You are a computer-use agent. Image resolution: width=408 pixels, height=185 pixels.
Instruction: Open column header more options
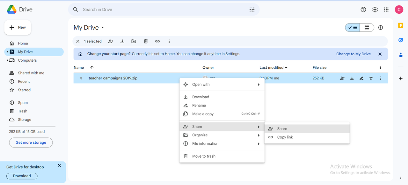[x=381, y=67]
